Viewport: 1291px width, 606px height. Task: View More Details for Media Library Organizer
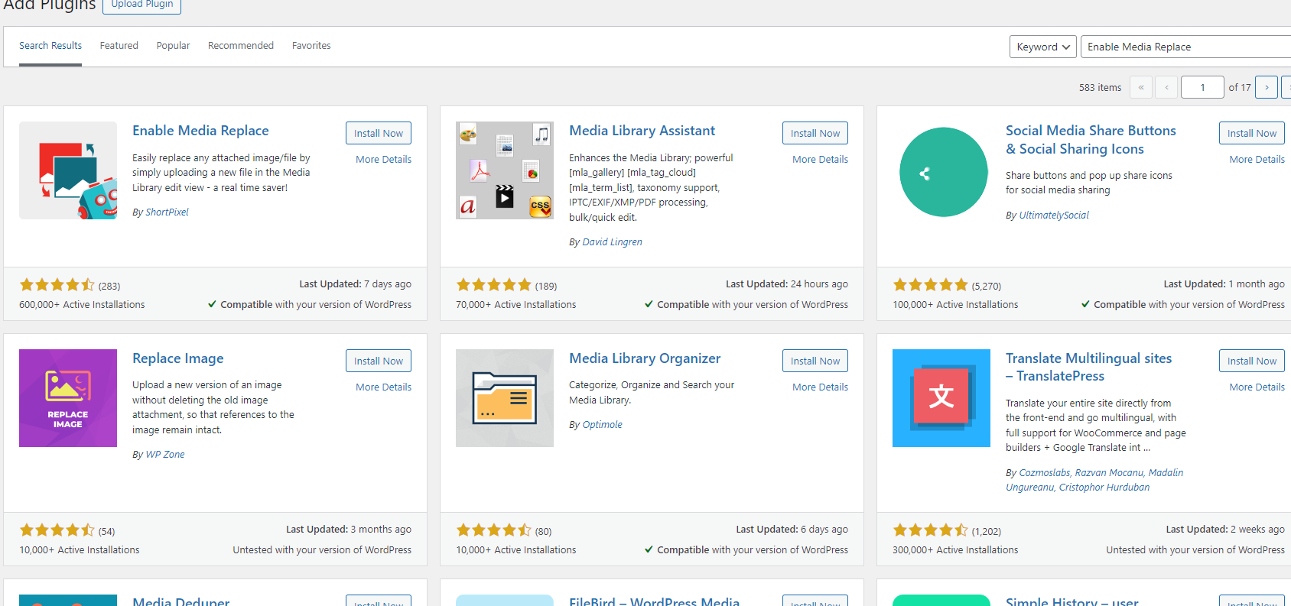pos(820,387)
